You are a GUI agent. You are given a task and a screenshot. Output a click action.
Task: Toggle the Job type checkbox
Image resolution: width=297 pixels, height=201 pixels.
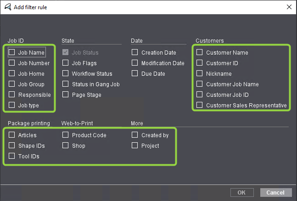coord(12,105)
